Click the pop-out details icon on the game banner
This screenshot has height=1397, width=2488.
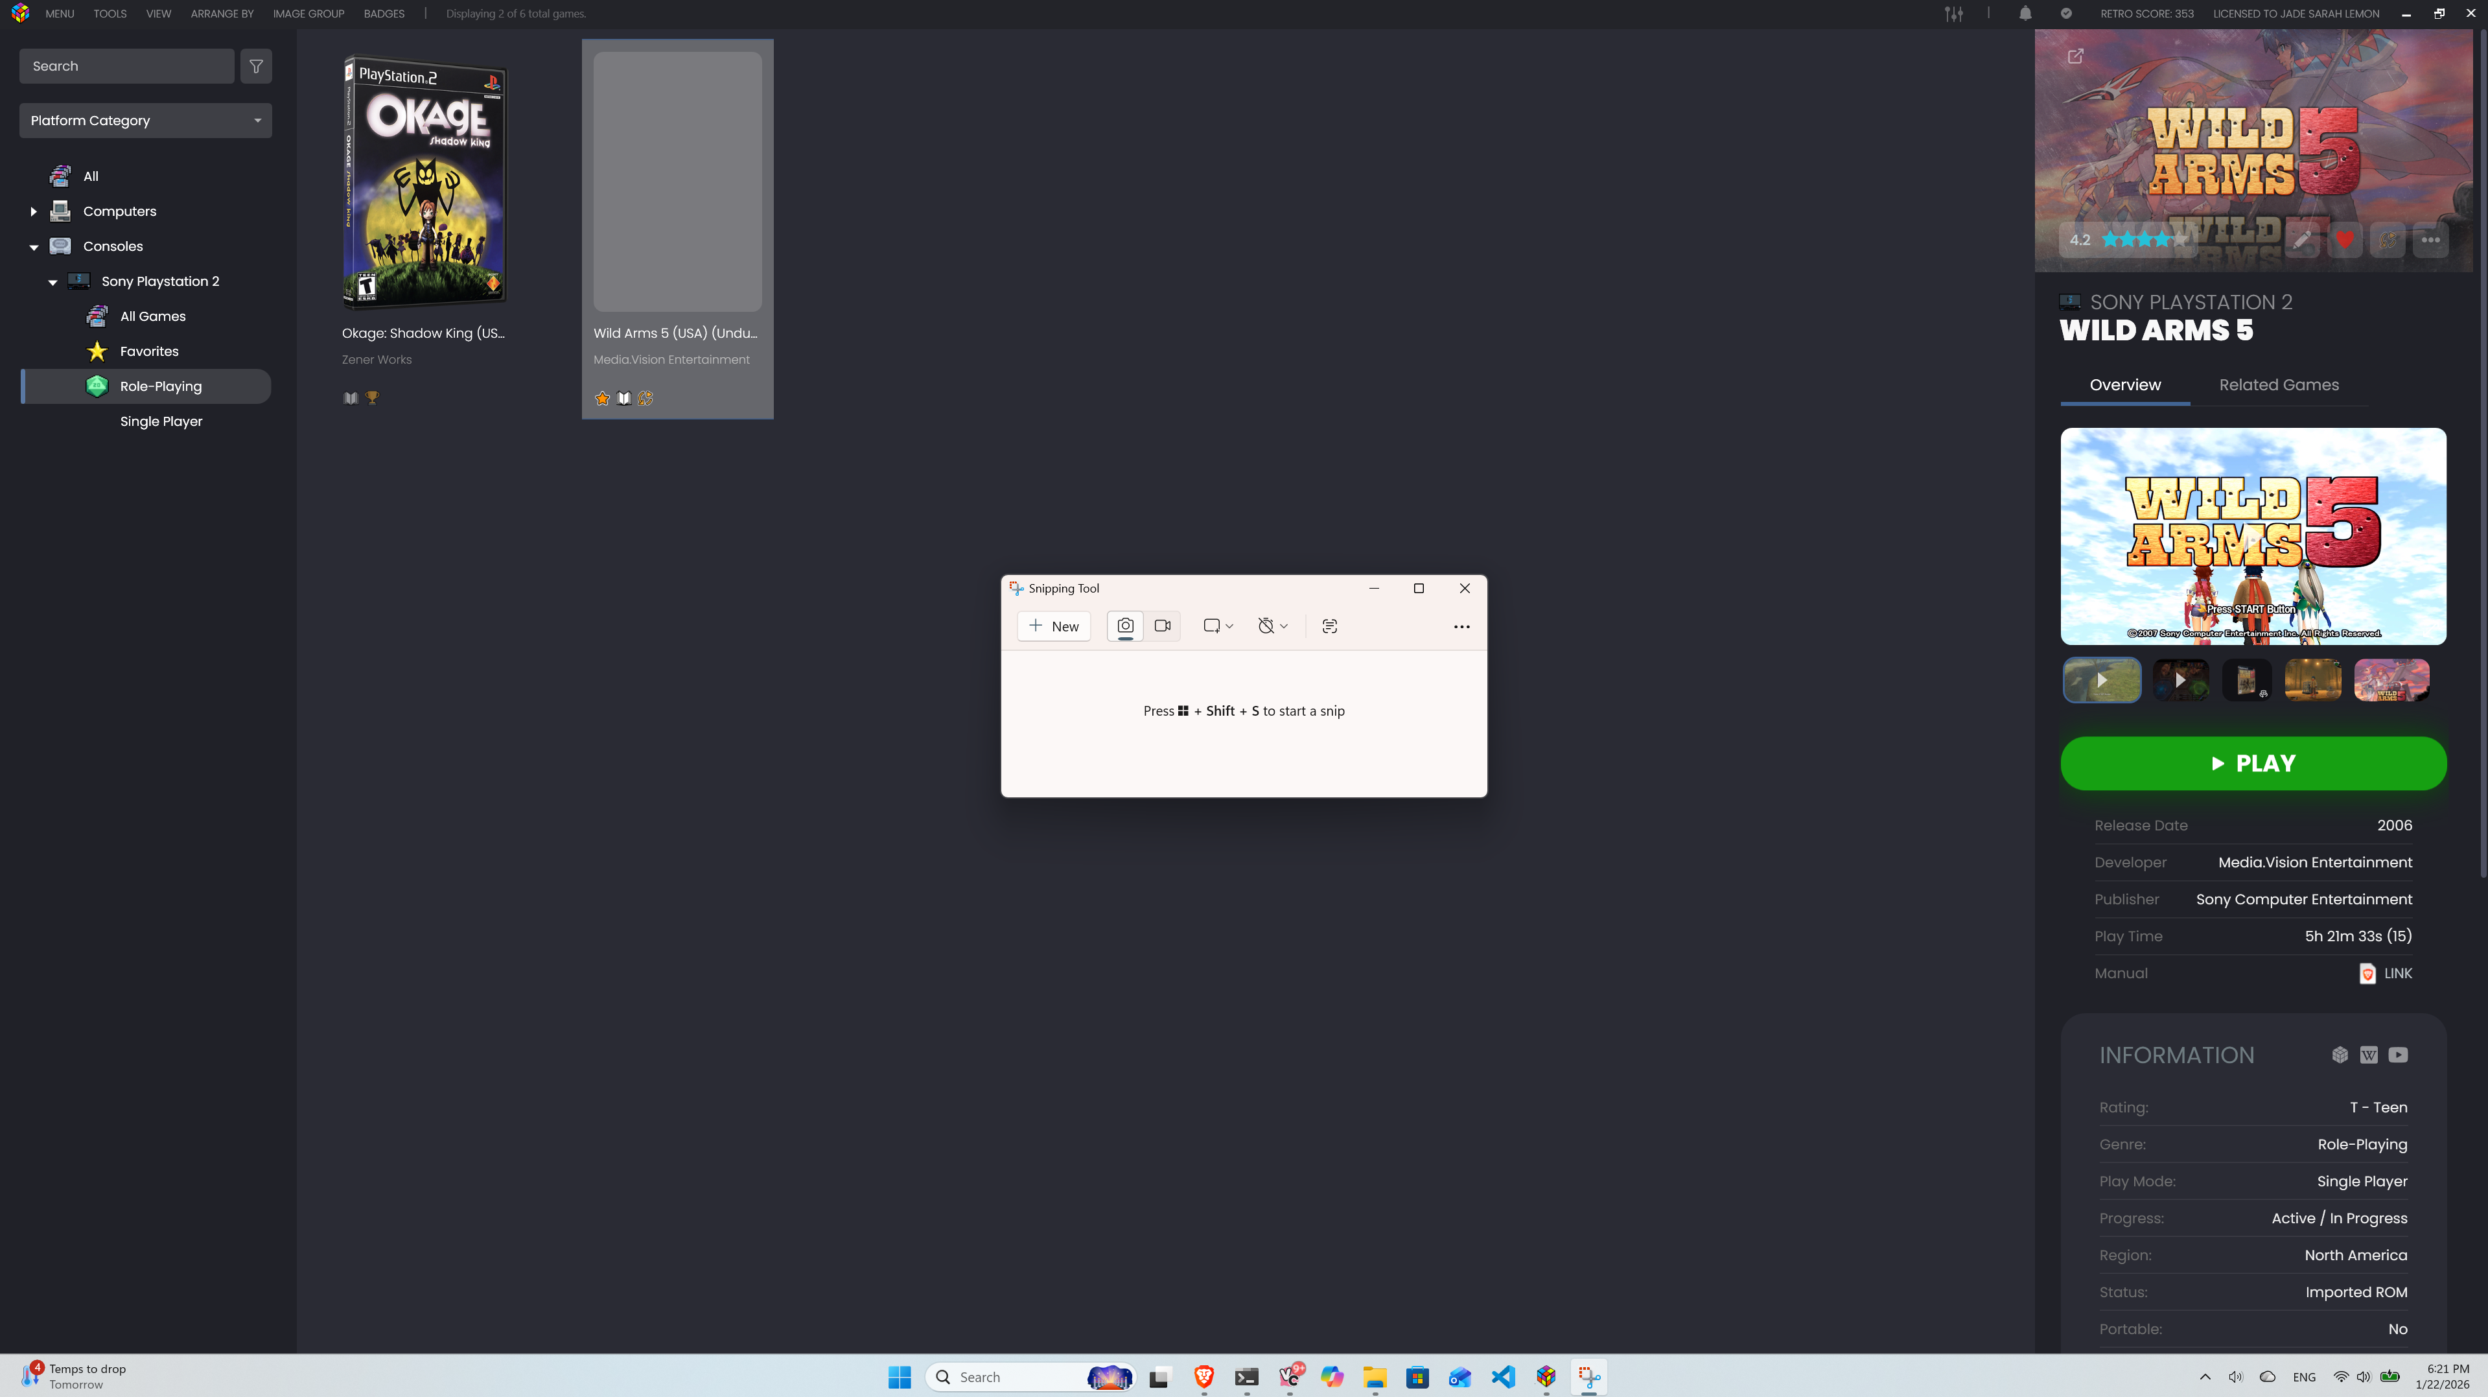[x=2075, y=56]
